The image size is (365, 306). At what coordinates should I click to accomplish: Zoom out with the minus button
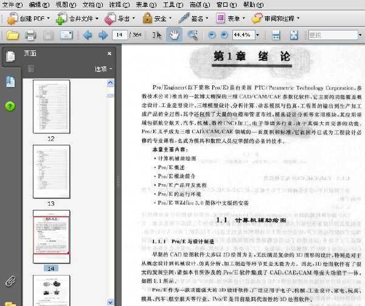212,35
